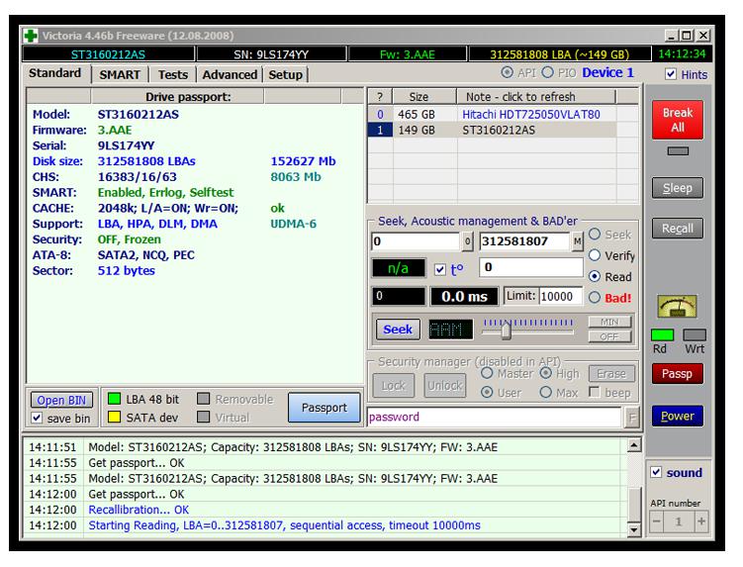Click the end LBA field 312581807
Image resolution: width=743 pixels, height=567 pixels.
(524, 241)
